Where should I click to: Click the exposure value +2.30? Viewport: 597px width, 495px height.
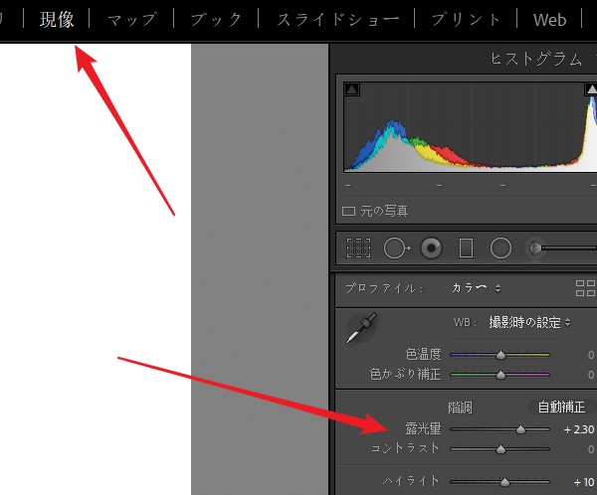(x=579, y=429)
